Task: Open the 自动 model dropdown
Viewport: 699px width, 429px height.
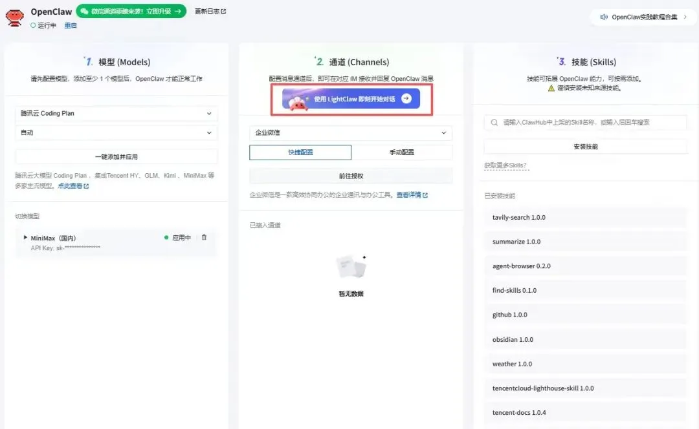Action: click(116, 132)
